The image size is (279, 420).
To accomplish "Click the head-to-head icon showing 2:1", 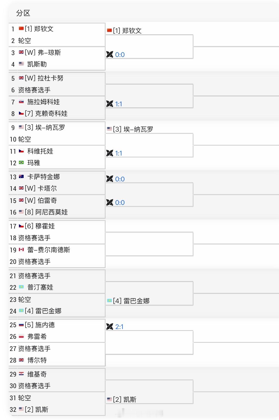I will 109,327.
